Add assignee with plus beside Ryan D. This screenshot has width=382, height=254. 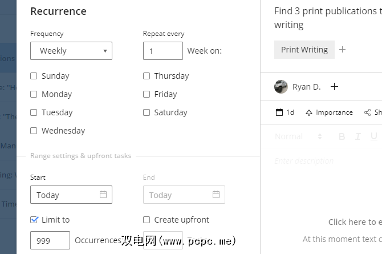[335, 87]
